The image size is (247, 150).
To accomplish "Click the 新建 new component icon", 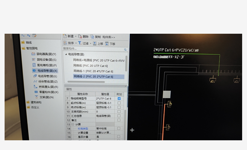I will coord(65,36).
